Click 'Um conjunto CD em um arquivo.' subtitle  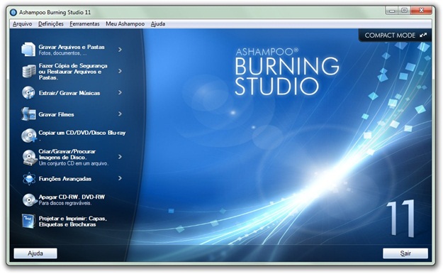click(74, 163)
